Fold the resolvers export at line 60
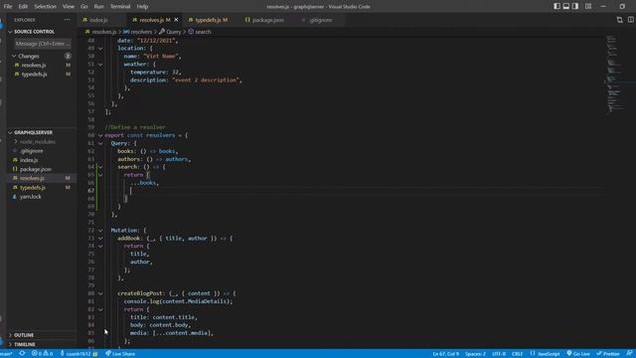The image size is (636, 358). click(x=100, y=135)
